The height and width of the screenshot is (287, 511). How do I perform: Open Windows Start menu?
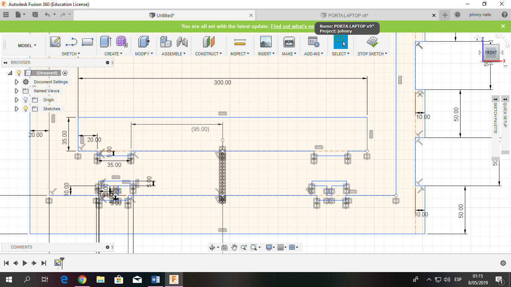click(x=9, y=279)
